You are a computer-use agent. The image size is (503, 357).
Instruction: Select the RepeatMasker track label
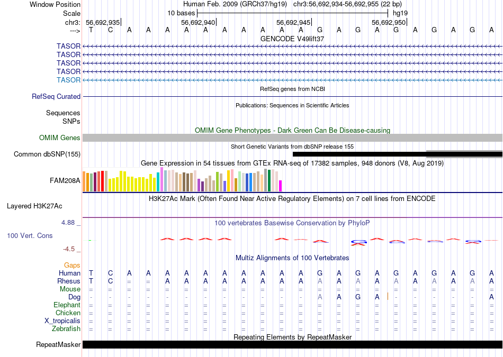58,345
